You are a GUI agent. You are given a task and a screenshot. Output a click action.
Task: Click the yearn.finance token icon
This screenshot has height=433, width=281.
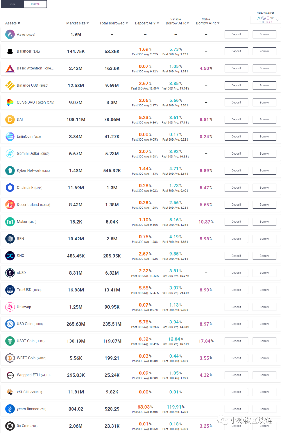coord(10,409)
